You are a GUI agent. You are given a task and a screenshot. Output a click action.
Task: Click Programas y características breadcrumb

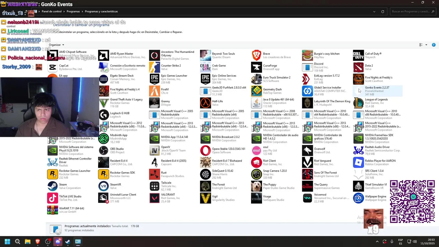coord(101,11)
